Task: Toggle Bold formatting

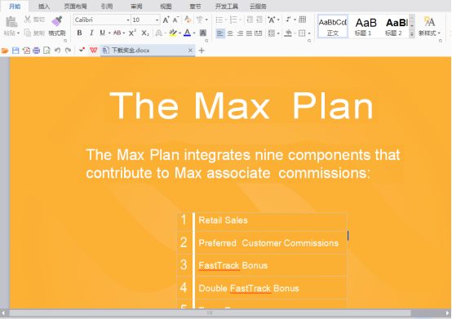Action: pos(80,33)
